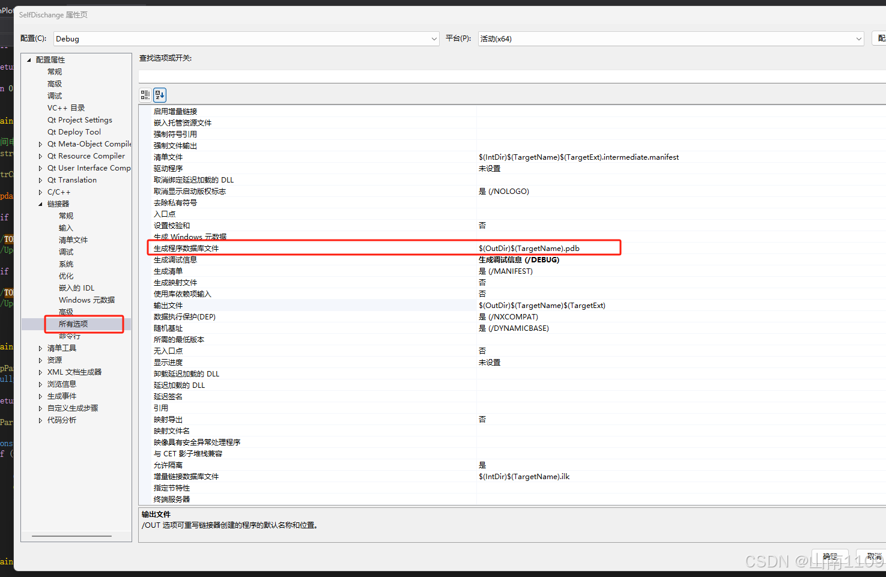The width and height of the screenshot is (886, 577).
Task: Select the 允许隔离 property row
Action: pyautogui.click(x=512, y=465)
